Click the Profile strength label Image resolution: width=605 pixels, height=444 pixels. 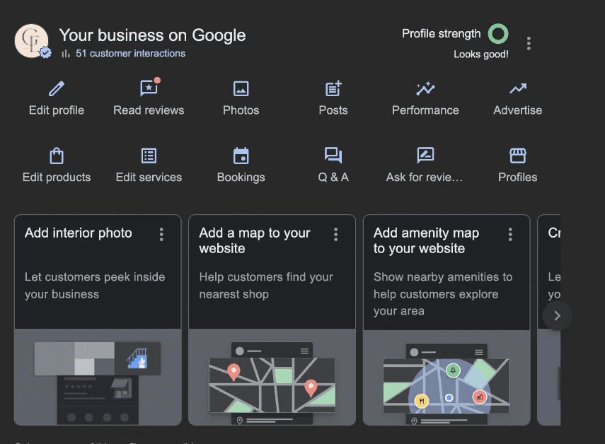click(442, 34)
